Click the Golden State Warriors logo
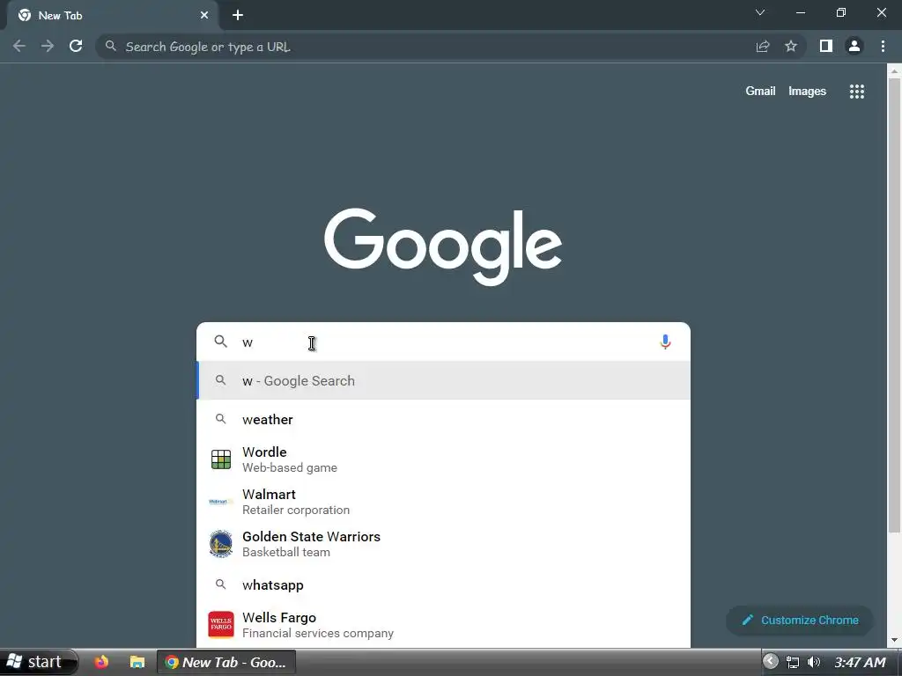Screen dimensions: 902x676 (221, 544)
